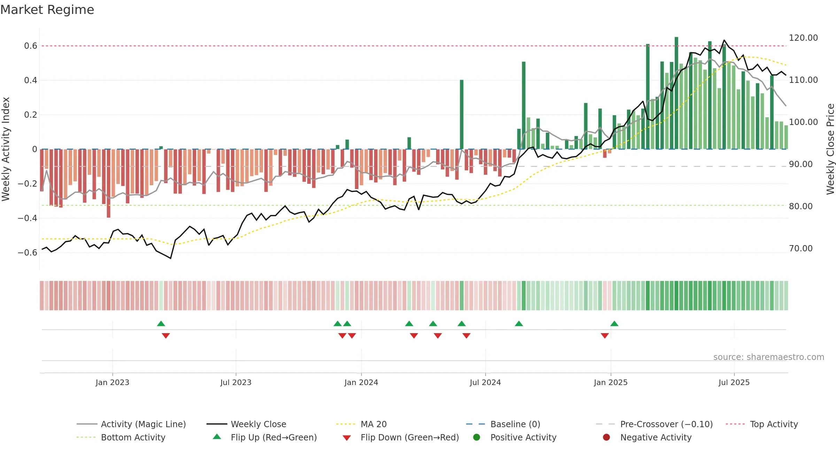Click the Jul 2024 axis label
Viewport: 836px width, 470px height.
(485, 382)
